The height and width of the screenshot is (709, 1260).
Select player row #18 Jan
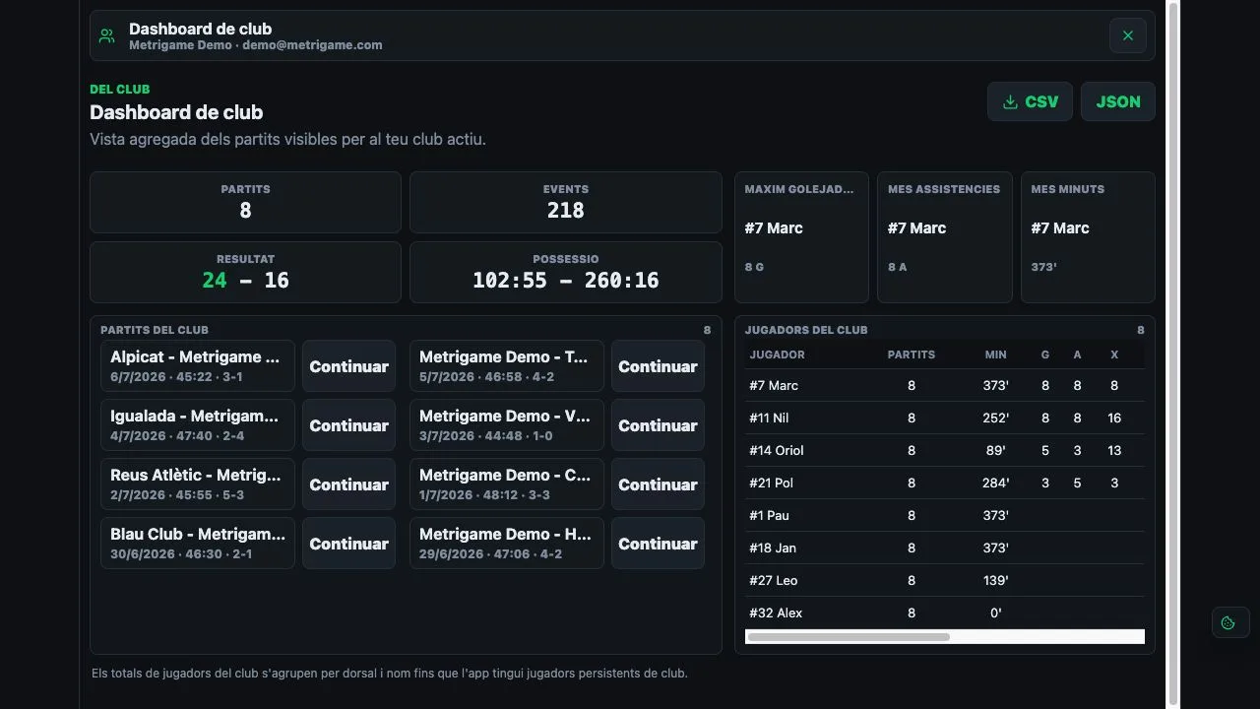click(x=945, y=548)
